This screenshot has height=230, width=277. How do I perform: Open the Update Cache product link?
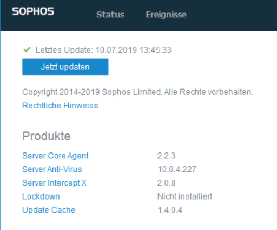point(49,210)
